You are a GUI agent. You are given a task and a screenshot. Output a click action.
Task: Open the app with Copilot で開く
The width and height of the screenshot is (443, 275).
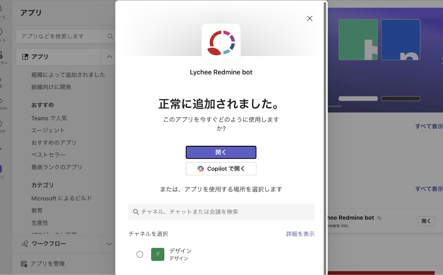221,169
